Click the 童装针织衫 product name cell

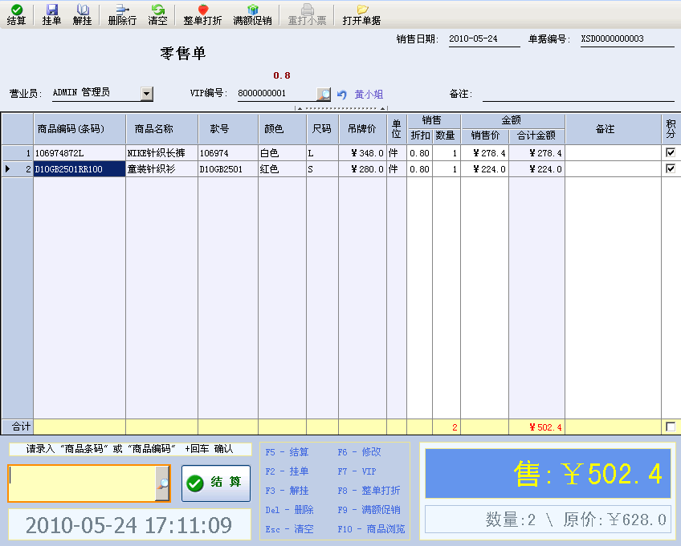[x=162, y=169]
